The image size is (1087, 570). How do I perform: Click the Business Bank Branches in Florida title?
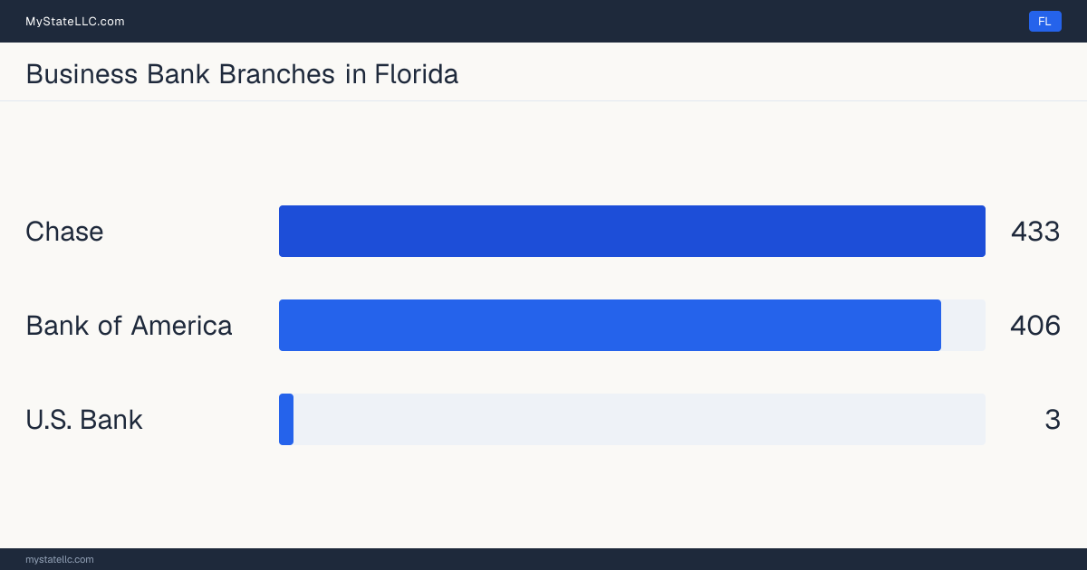point(242,73)
